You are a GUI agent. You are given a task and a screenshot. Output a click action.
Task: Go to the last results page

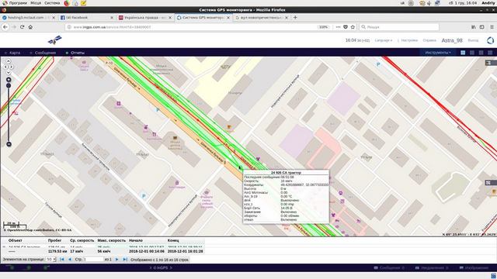click(x=125, y=260)
